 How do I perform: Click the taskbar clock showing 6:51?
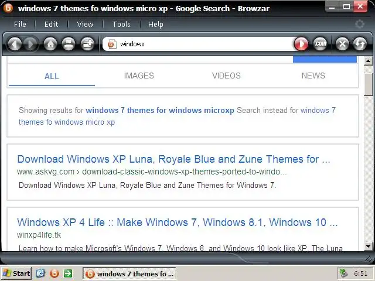coord(360,273)
